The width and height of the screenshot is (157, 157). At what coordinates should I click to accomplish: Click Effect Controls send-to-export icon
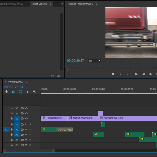[58, 76]
